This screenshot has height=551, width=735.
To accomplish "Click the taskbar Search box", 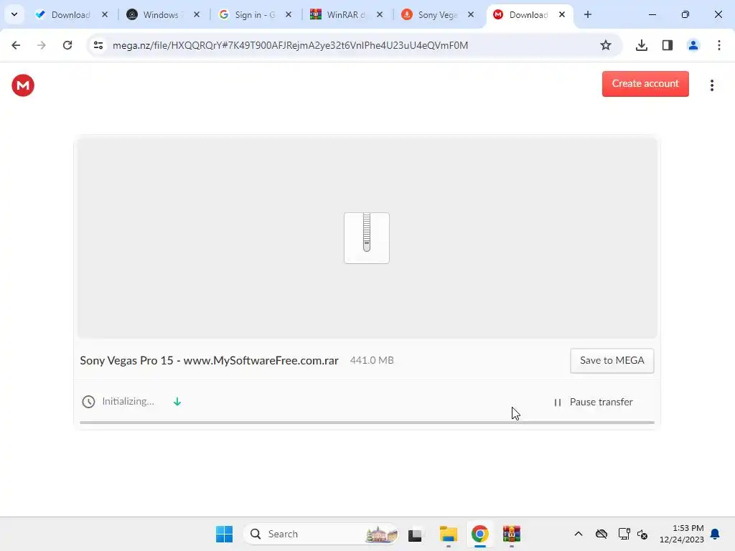I will click(x=321, y=534).
